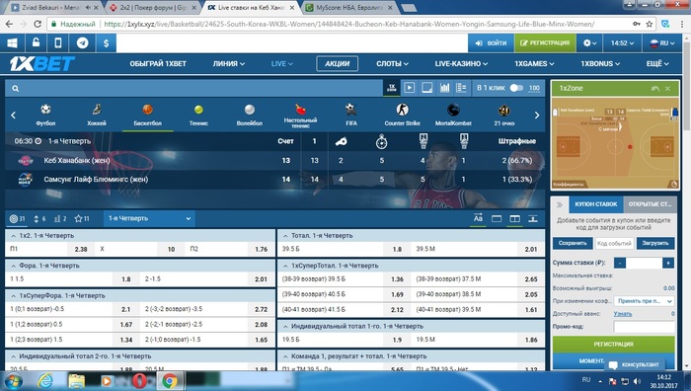Open the LIVE-КАЗИНО menu
The height and width of the screenshot is (391, 691).
point(461,64)
